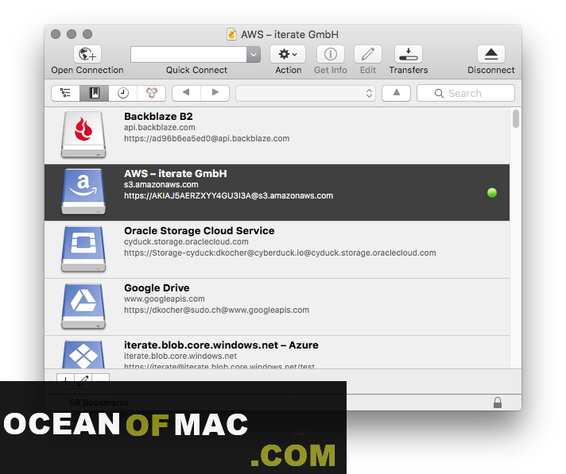
Task: Select the Google Drive bookmark title
Action: click(157, 288)
